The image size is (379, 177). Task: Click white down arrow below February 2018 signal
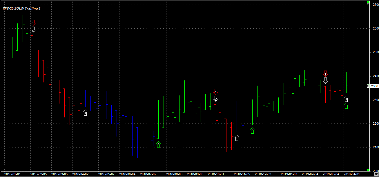pyautogui.click(x=33, y=30)
